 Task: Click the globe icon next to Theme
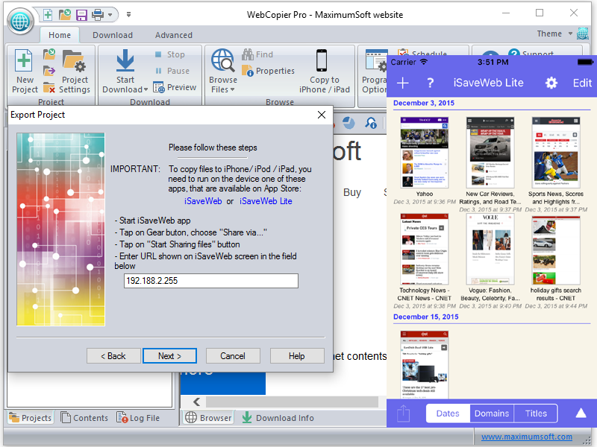(x=583, y=34)
